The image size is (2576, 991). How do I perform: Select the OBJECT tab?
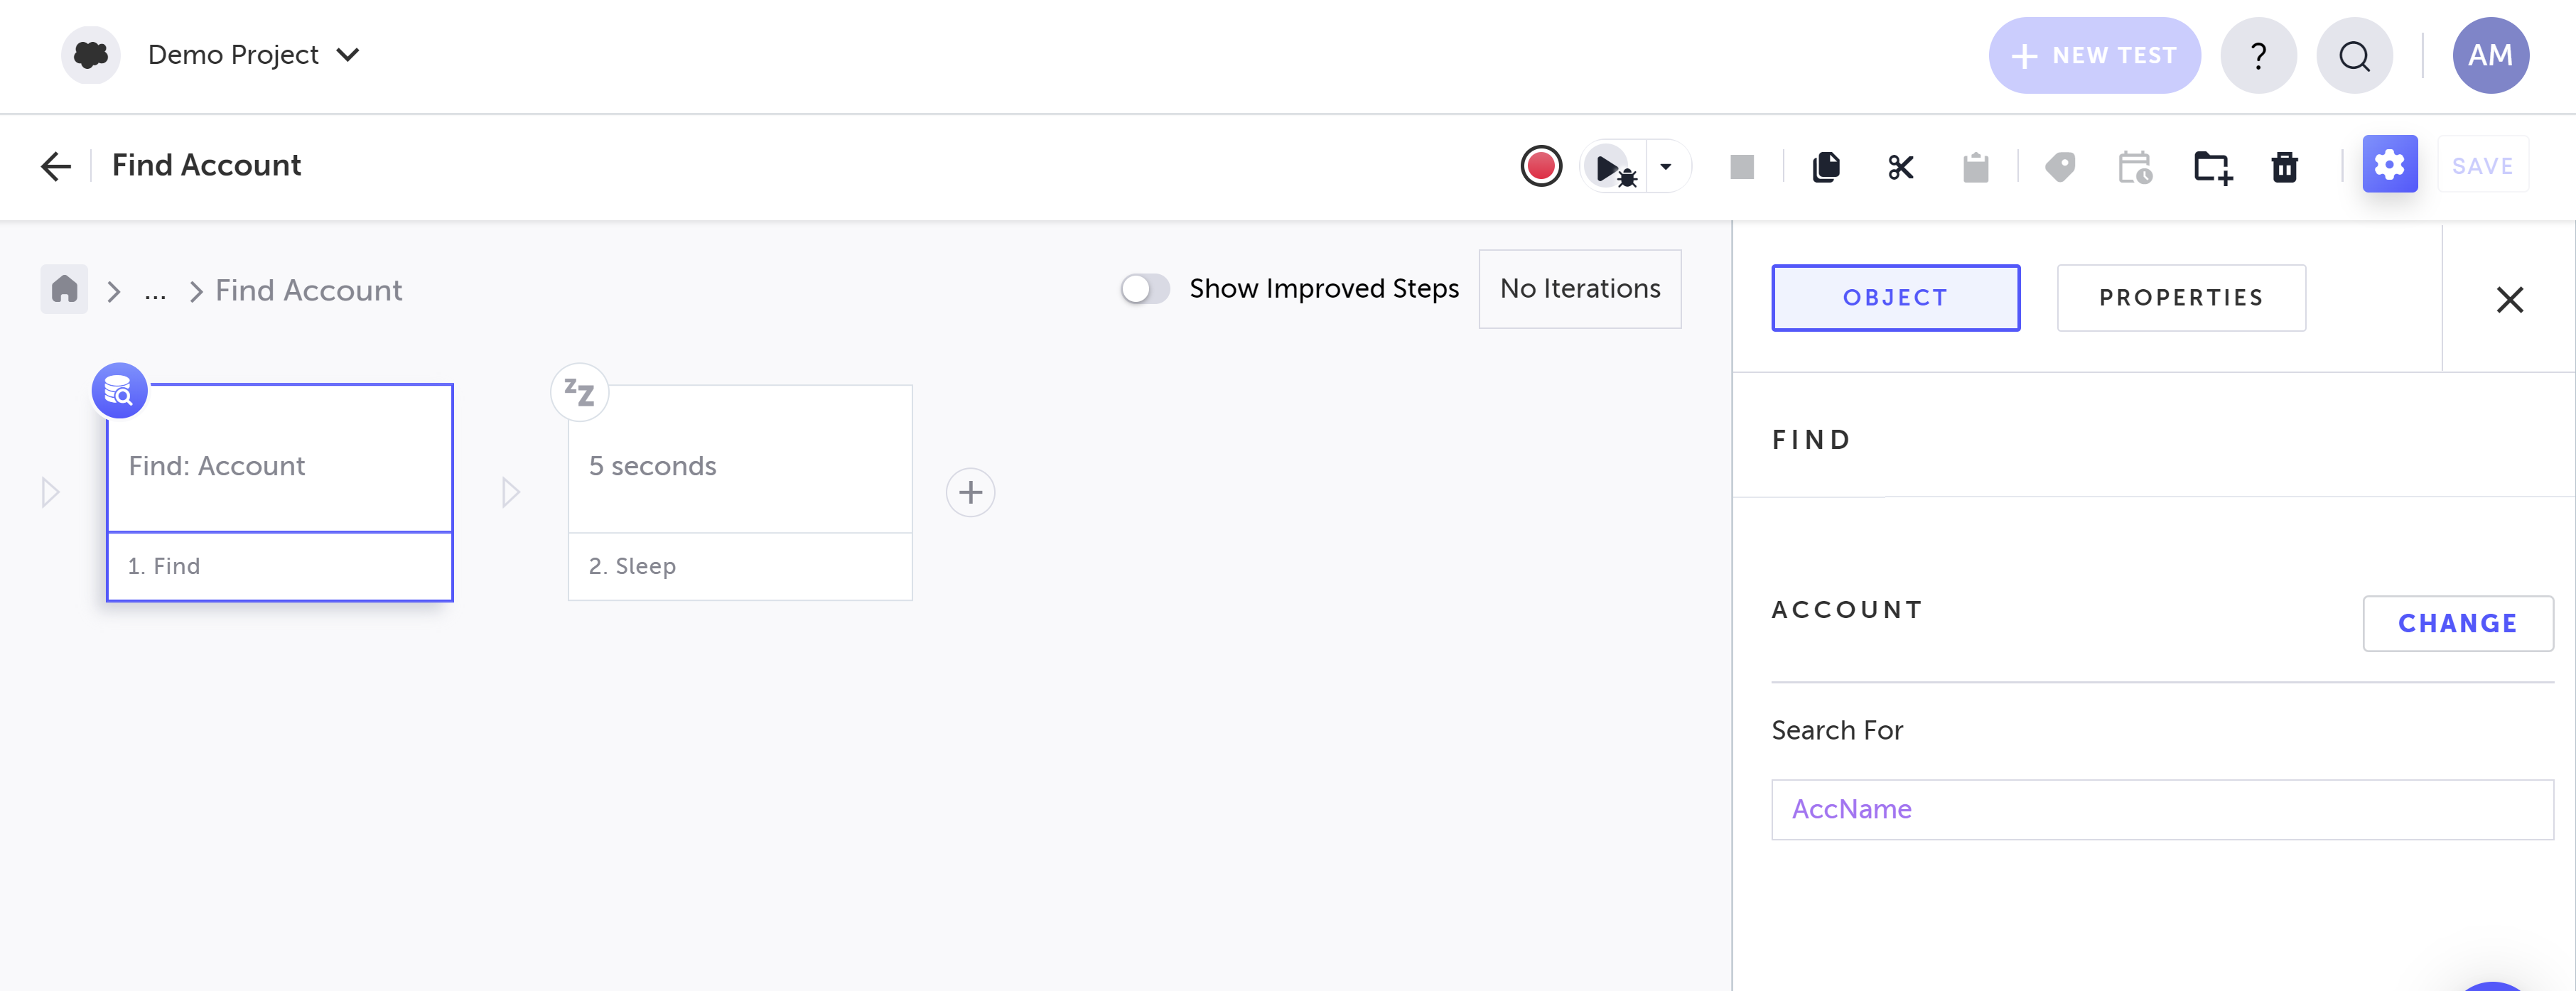tap(1895, 298)
